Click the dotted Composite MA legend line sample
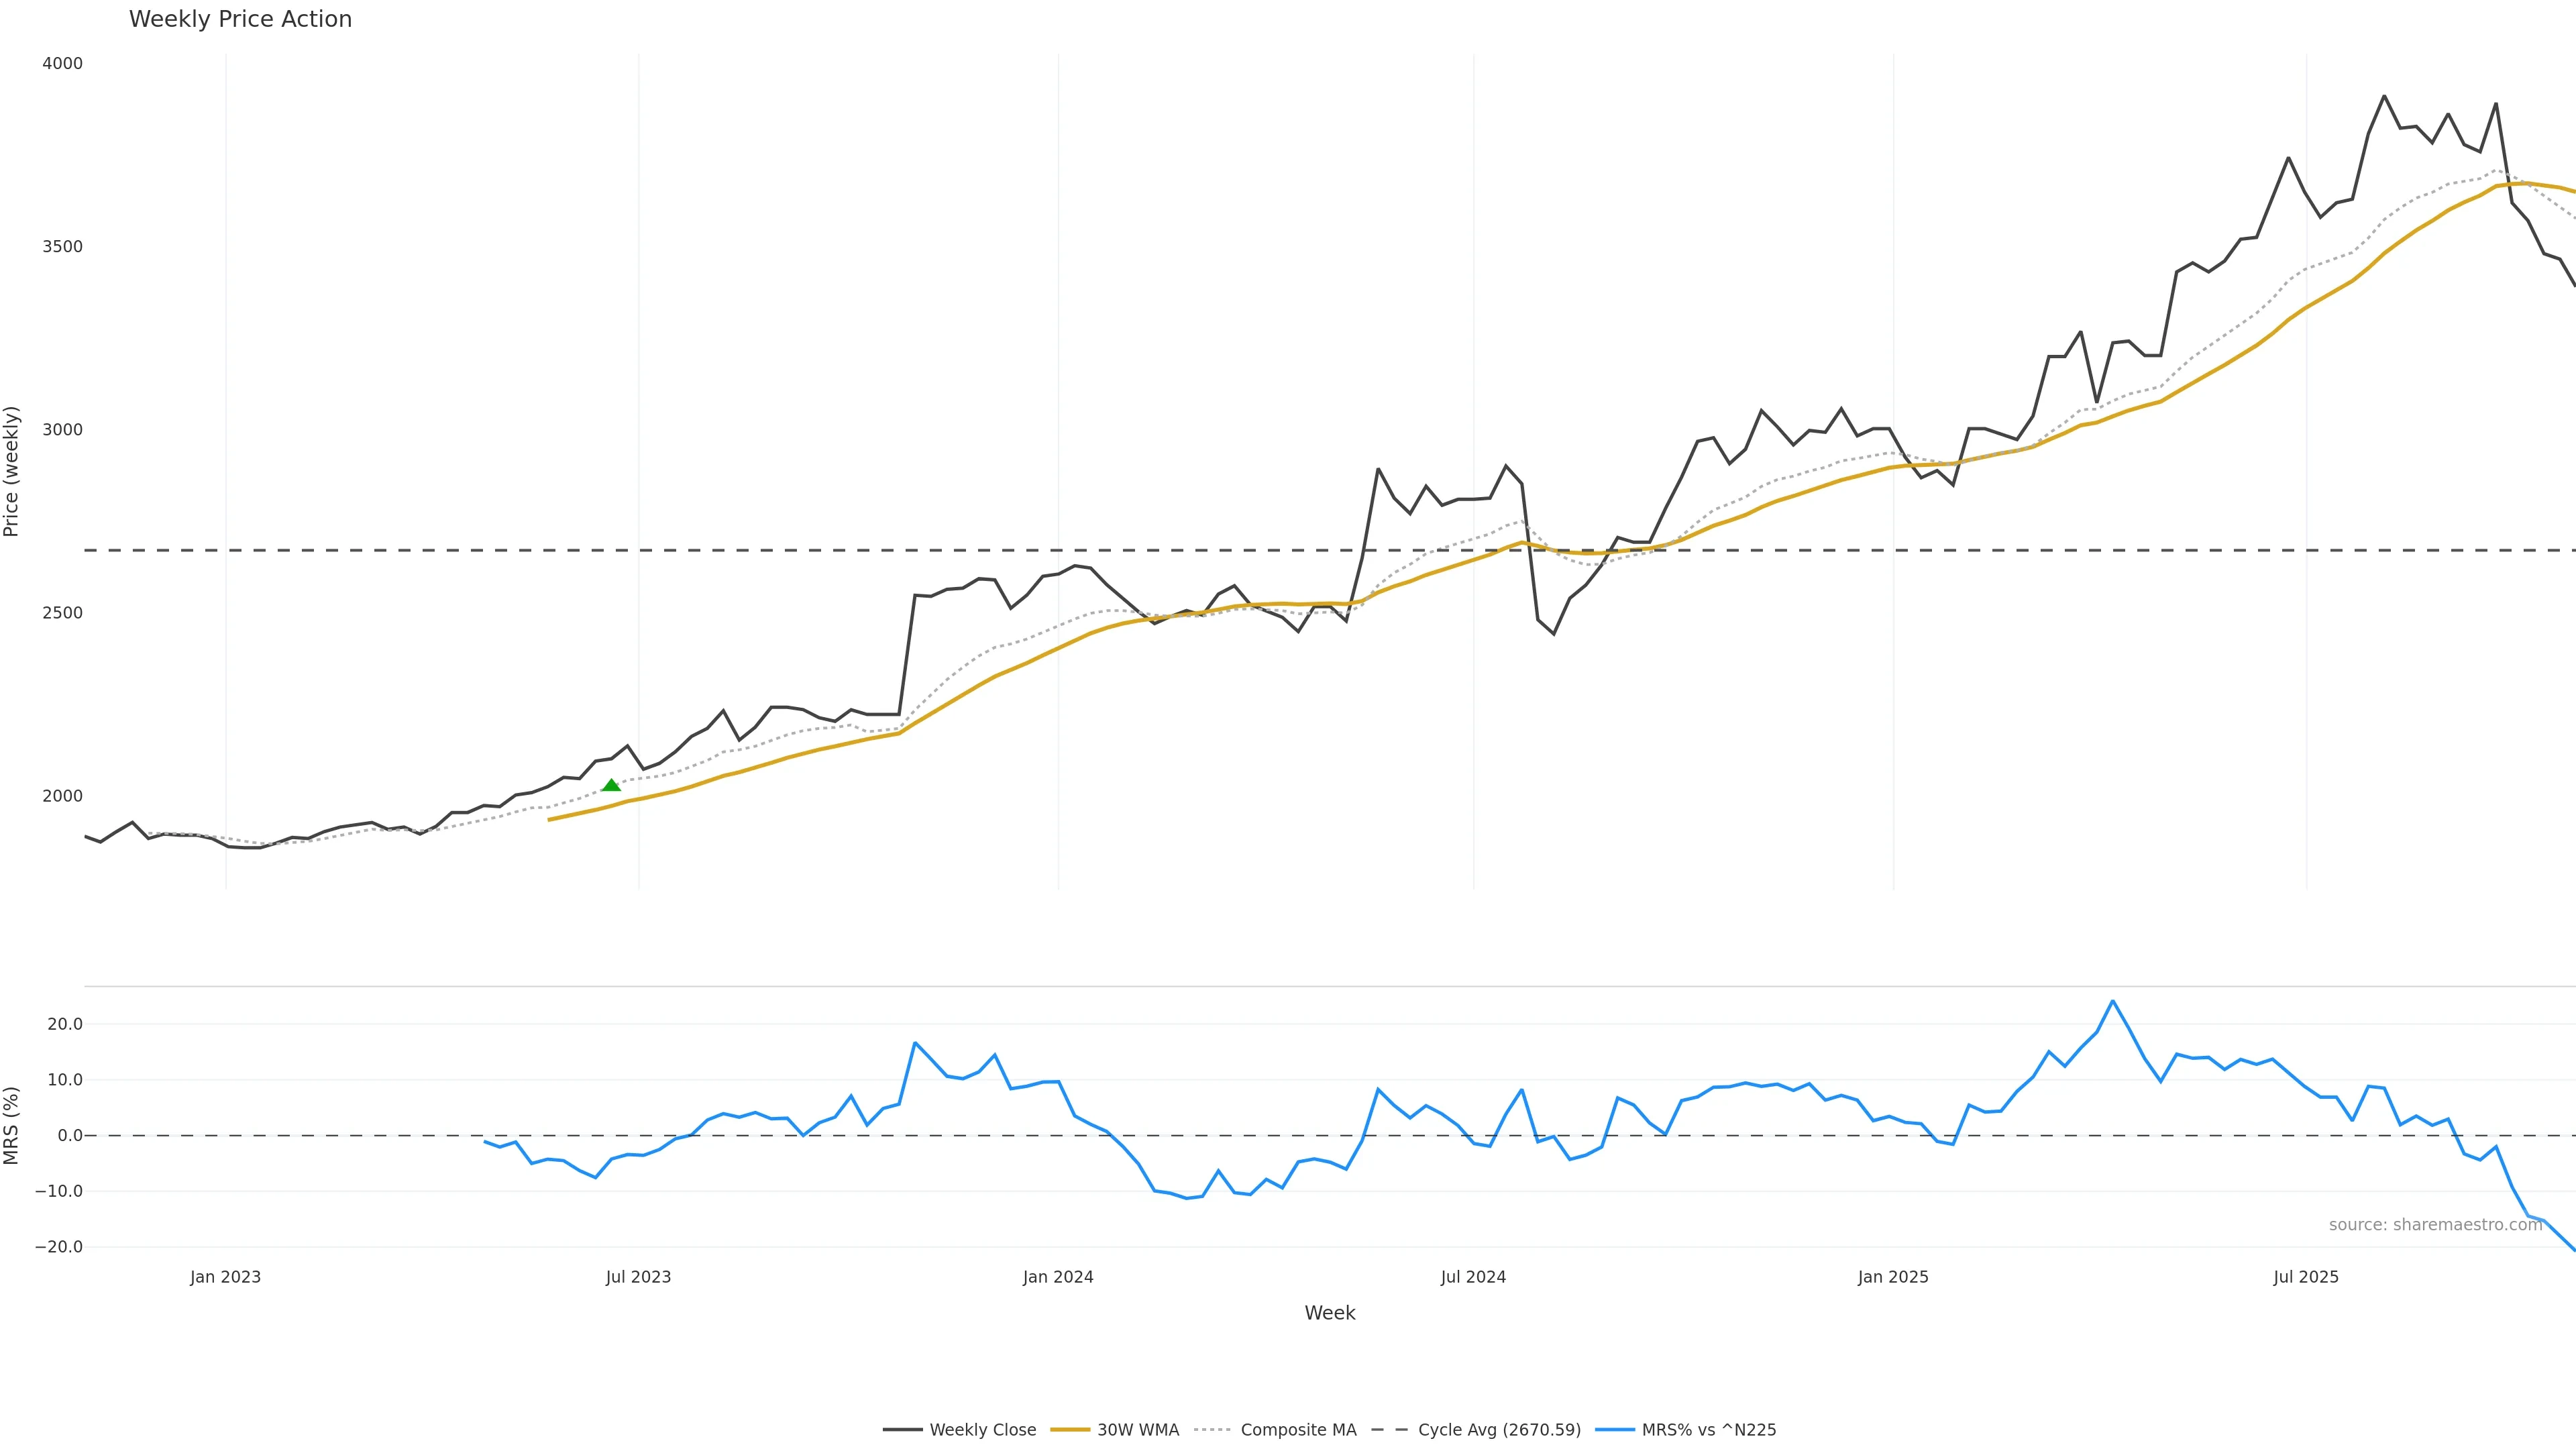Image resolution: width=2576 pixels, height=1449 pixels. 1212,1430
